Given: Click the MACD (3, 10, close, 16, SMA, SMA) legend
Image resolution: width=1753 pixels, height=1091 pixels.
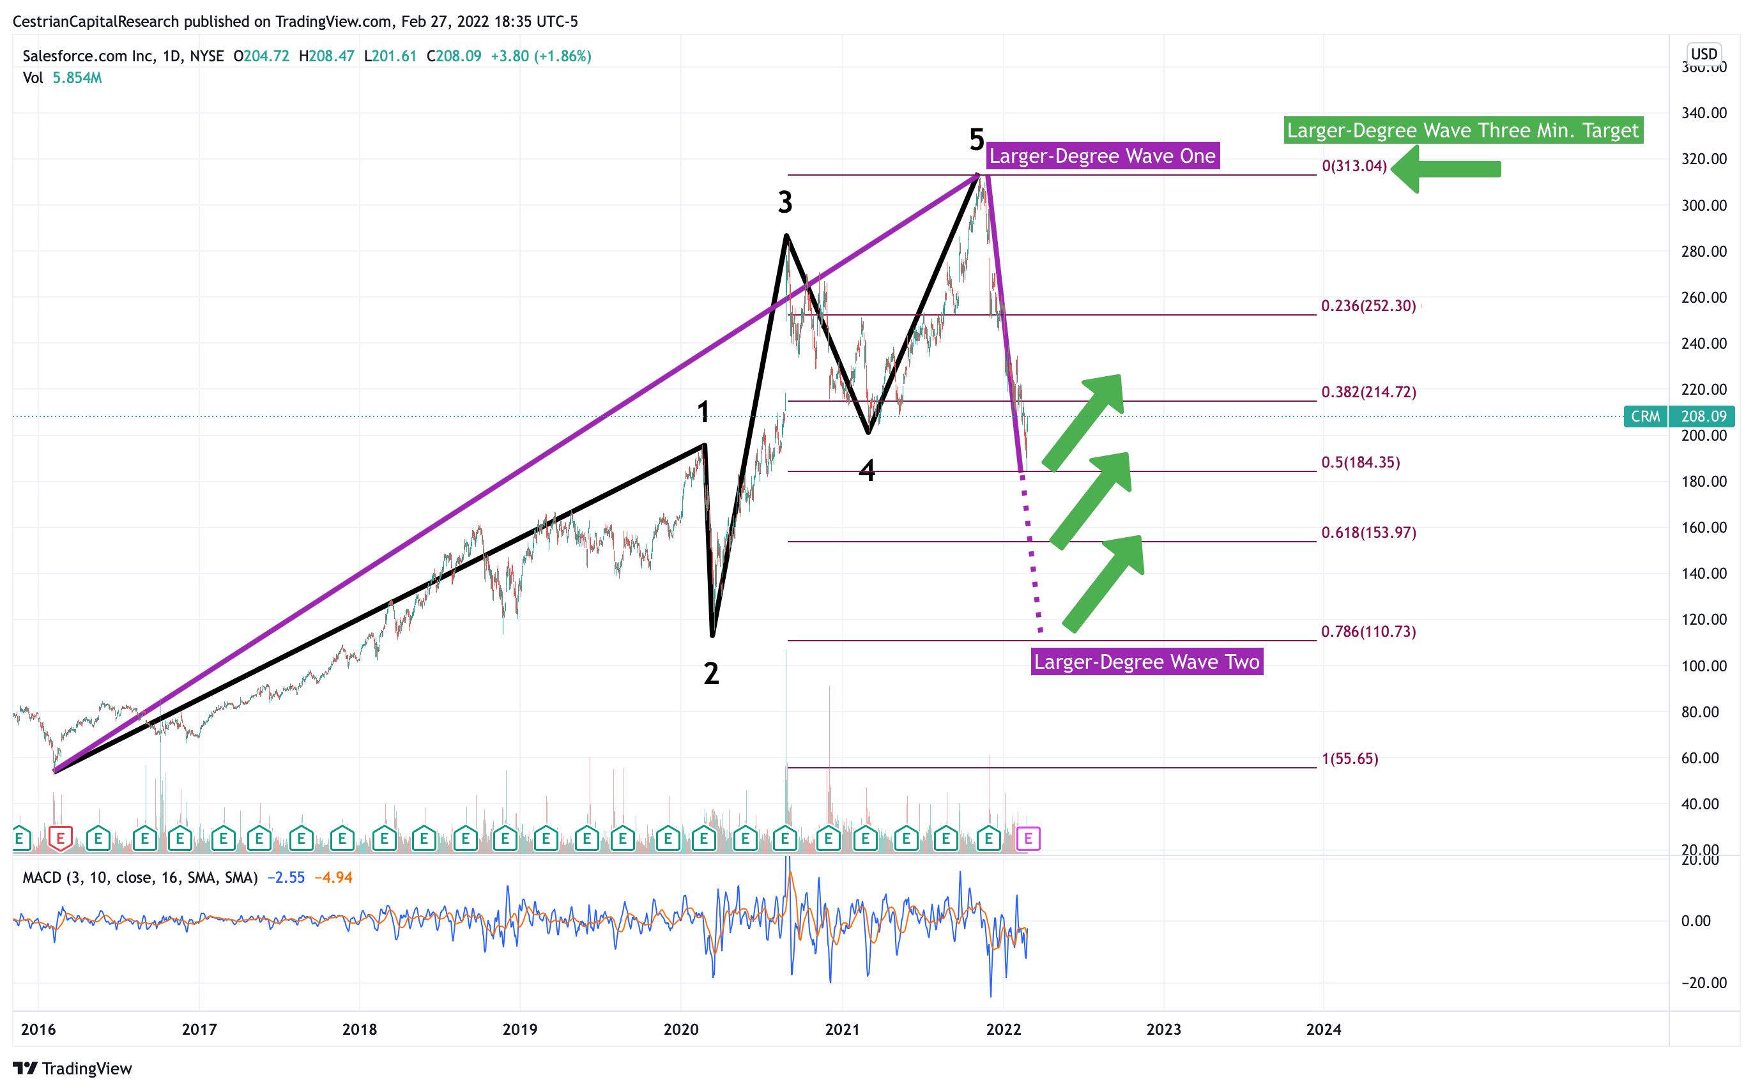Looking at the screenshot, I should coord(140,878).
